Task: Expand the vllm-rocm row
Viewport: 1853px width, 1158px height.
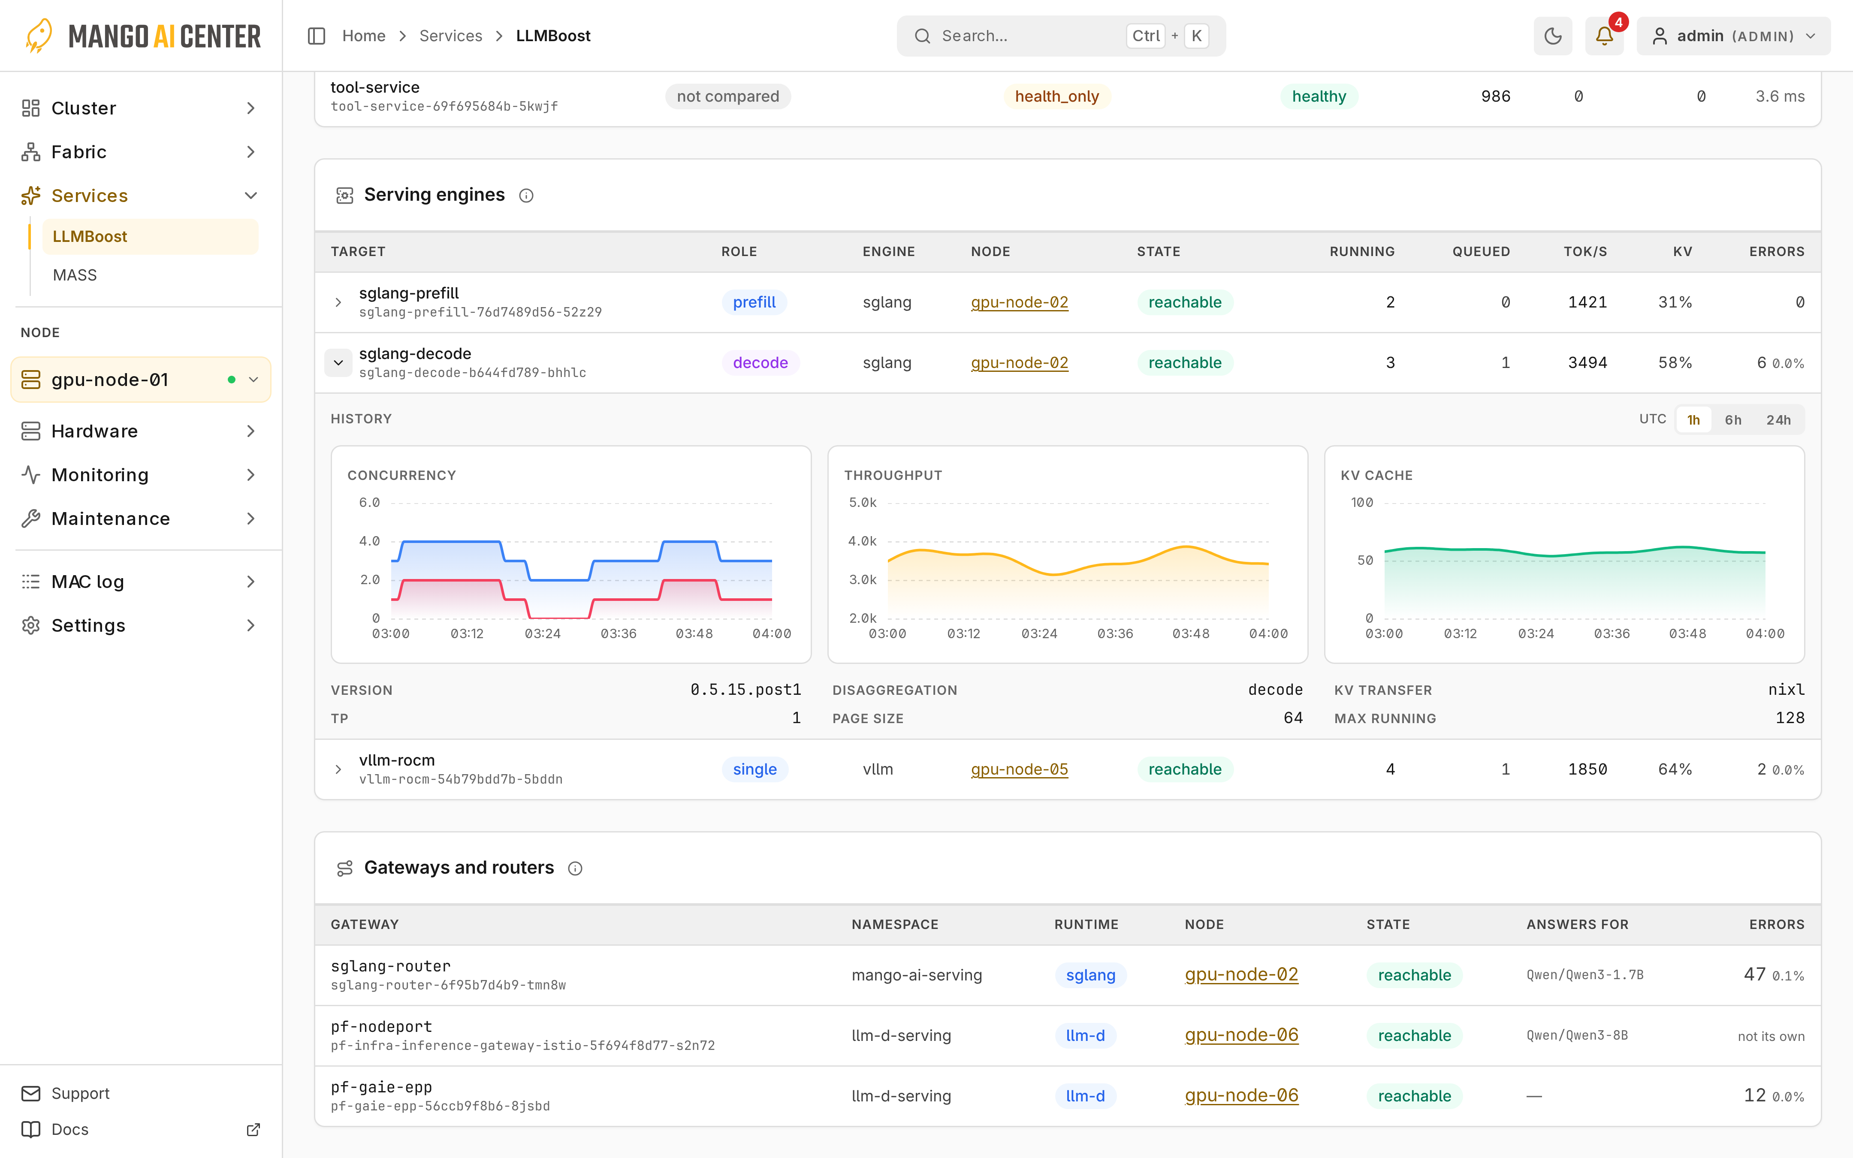Action: click(338, 770)
